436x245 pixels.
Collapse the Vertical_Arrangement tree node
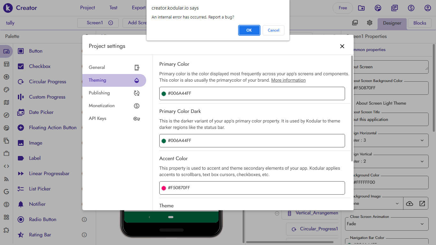277,213
